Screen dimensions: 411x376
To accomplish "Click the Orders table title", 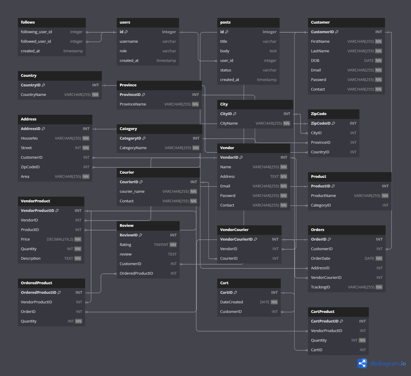I will (x=318, y=230).
